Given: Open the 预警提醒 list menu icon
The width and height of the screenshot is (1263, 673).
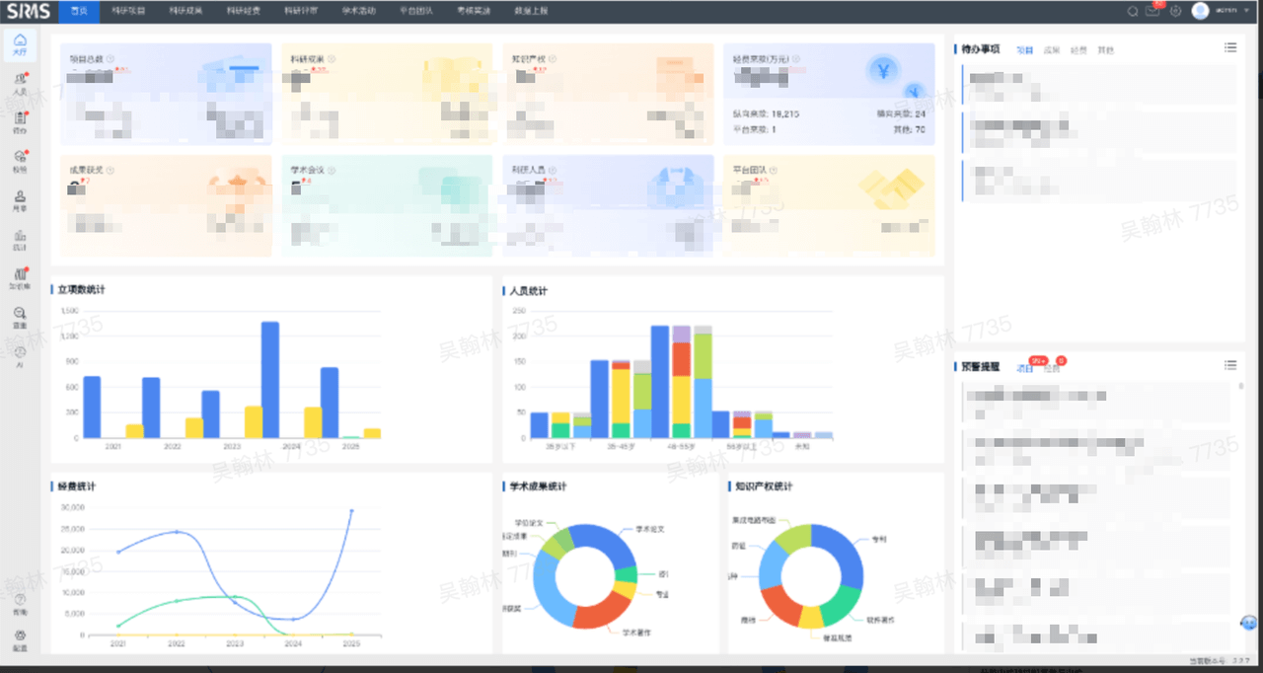Looking at the screenshot, I should (1230, 365).
